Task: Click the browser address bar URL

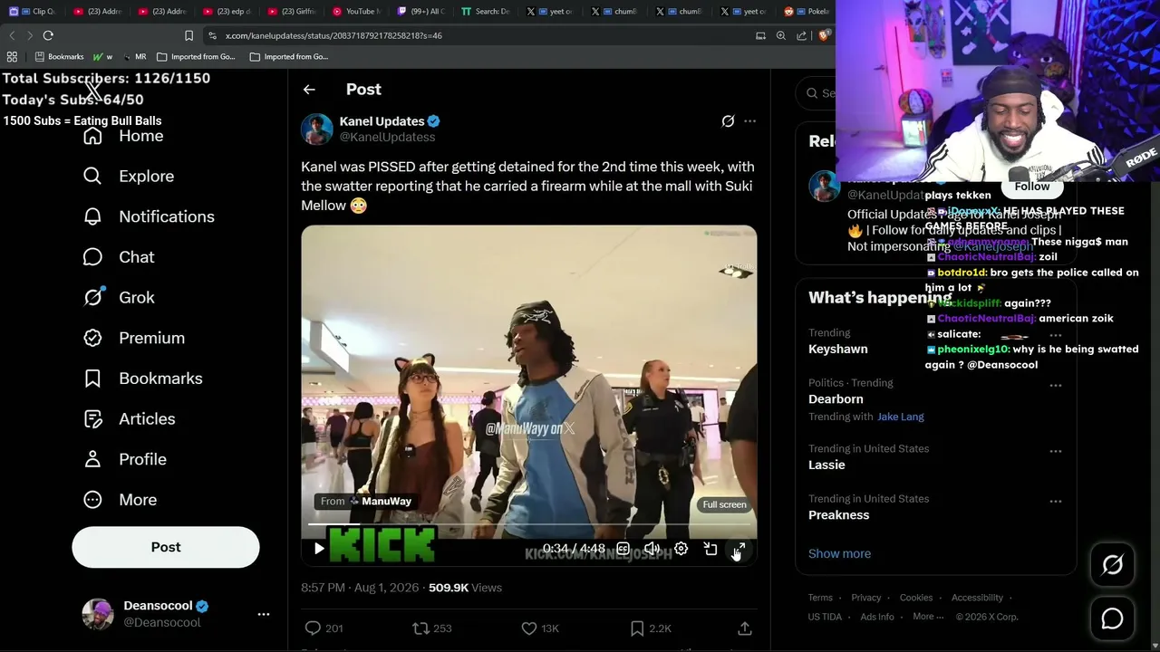Action: [333, 35]
